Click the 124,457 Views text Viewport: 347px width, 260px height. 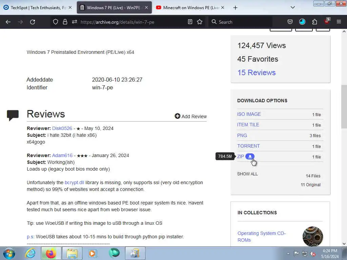tap(262, 46)
